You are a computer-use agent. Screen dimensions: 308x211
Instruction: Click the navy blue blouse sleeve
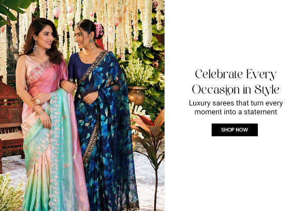pyautogui.click(x=72, y=69)
